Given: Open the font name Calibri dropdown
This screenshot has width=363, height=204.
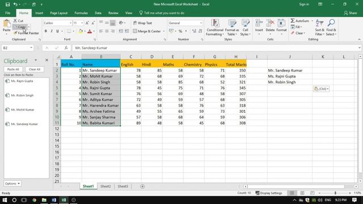Looking at the screenshot, I should (70, 23).
